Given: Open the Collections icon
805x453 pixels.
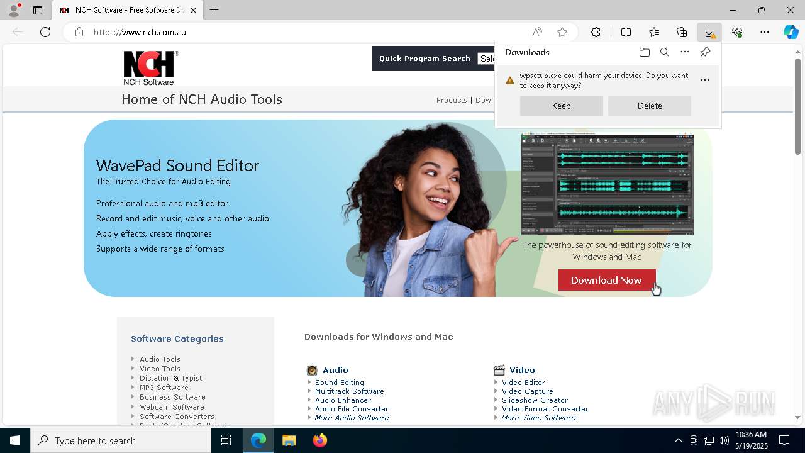Looking at the screenshot, I should pos(682,32).
